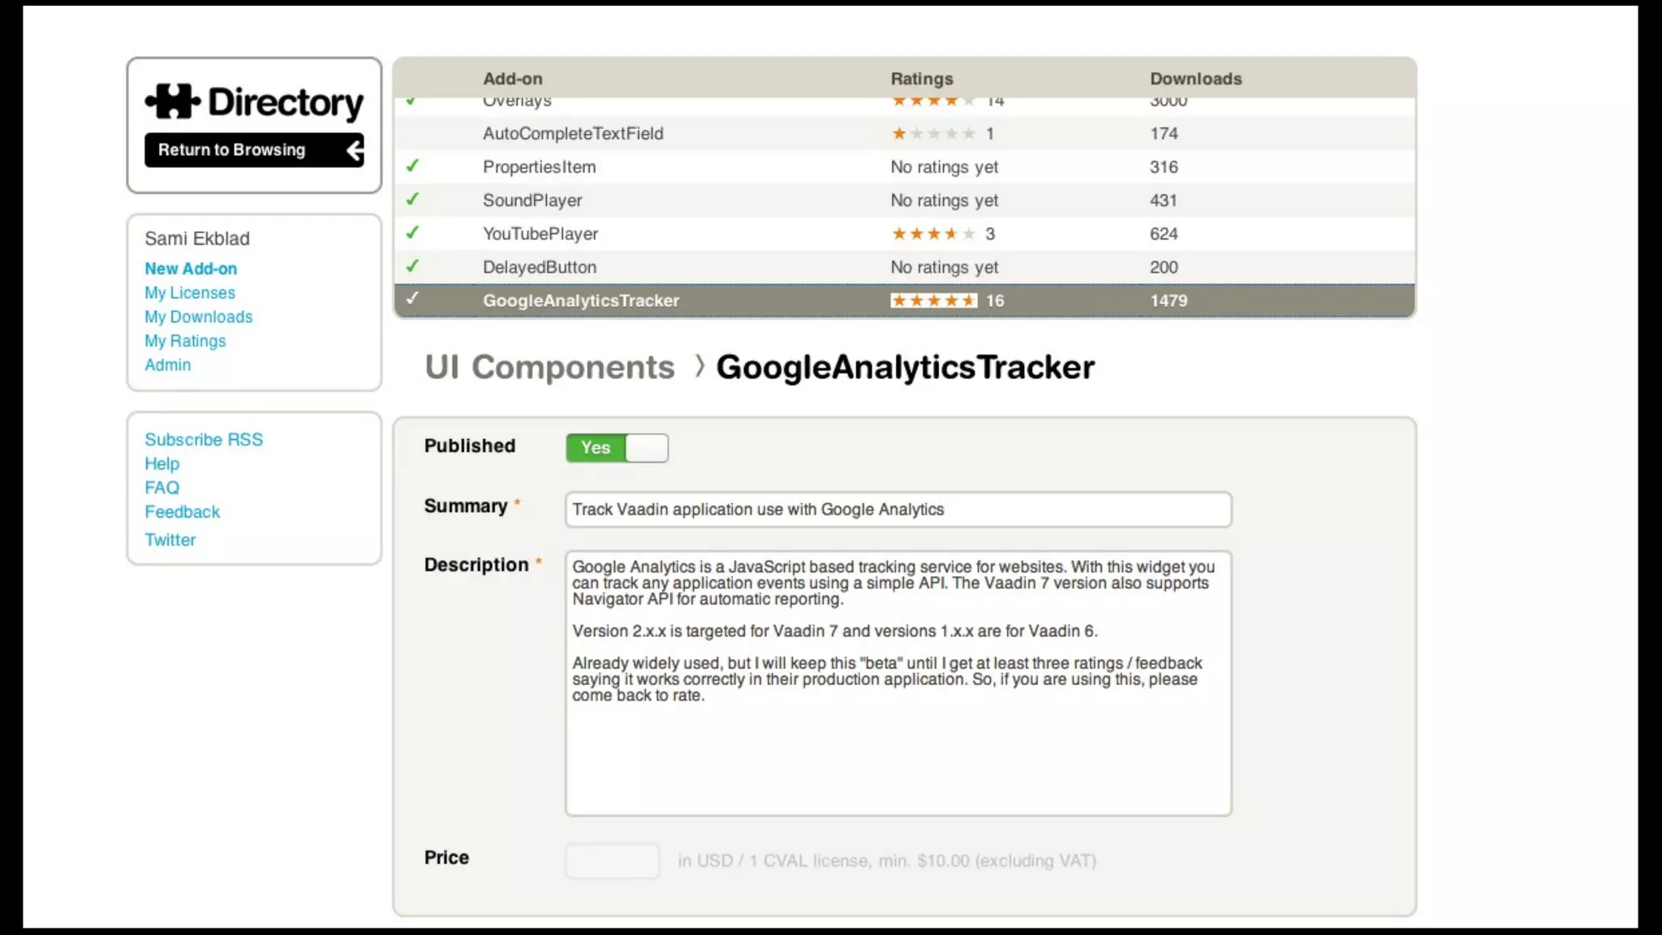Viewport: 1662px width, 935px height.
Task: Click the star rating of YouTubePlayer
Action: (x=933, y=234)
